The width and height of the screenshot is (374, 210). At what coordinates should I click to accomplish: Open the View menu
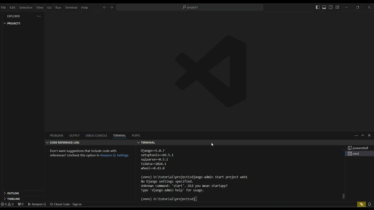(x=40, y=7)
